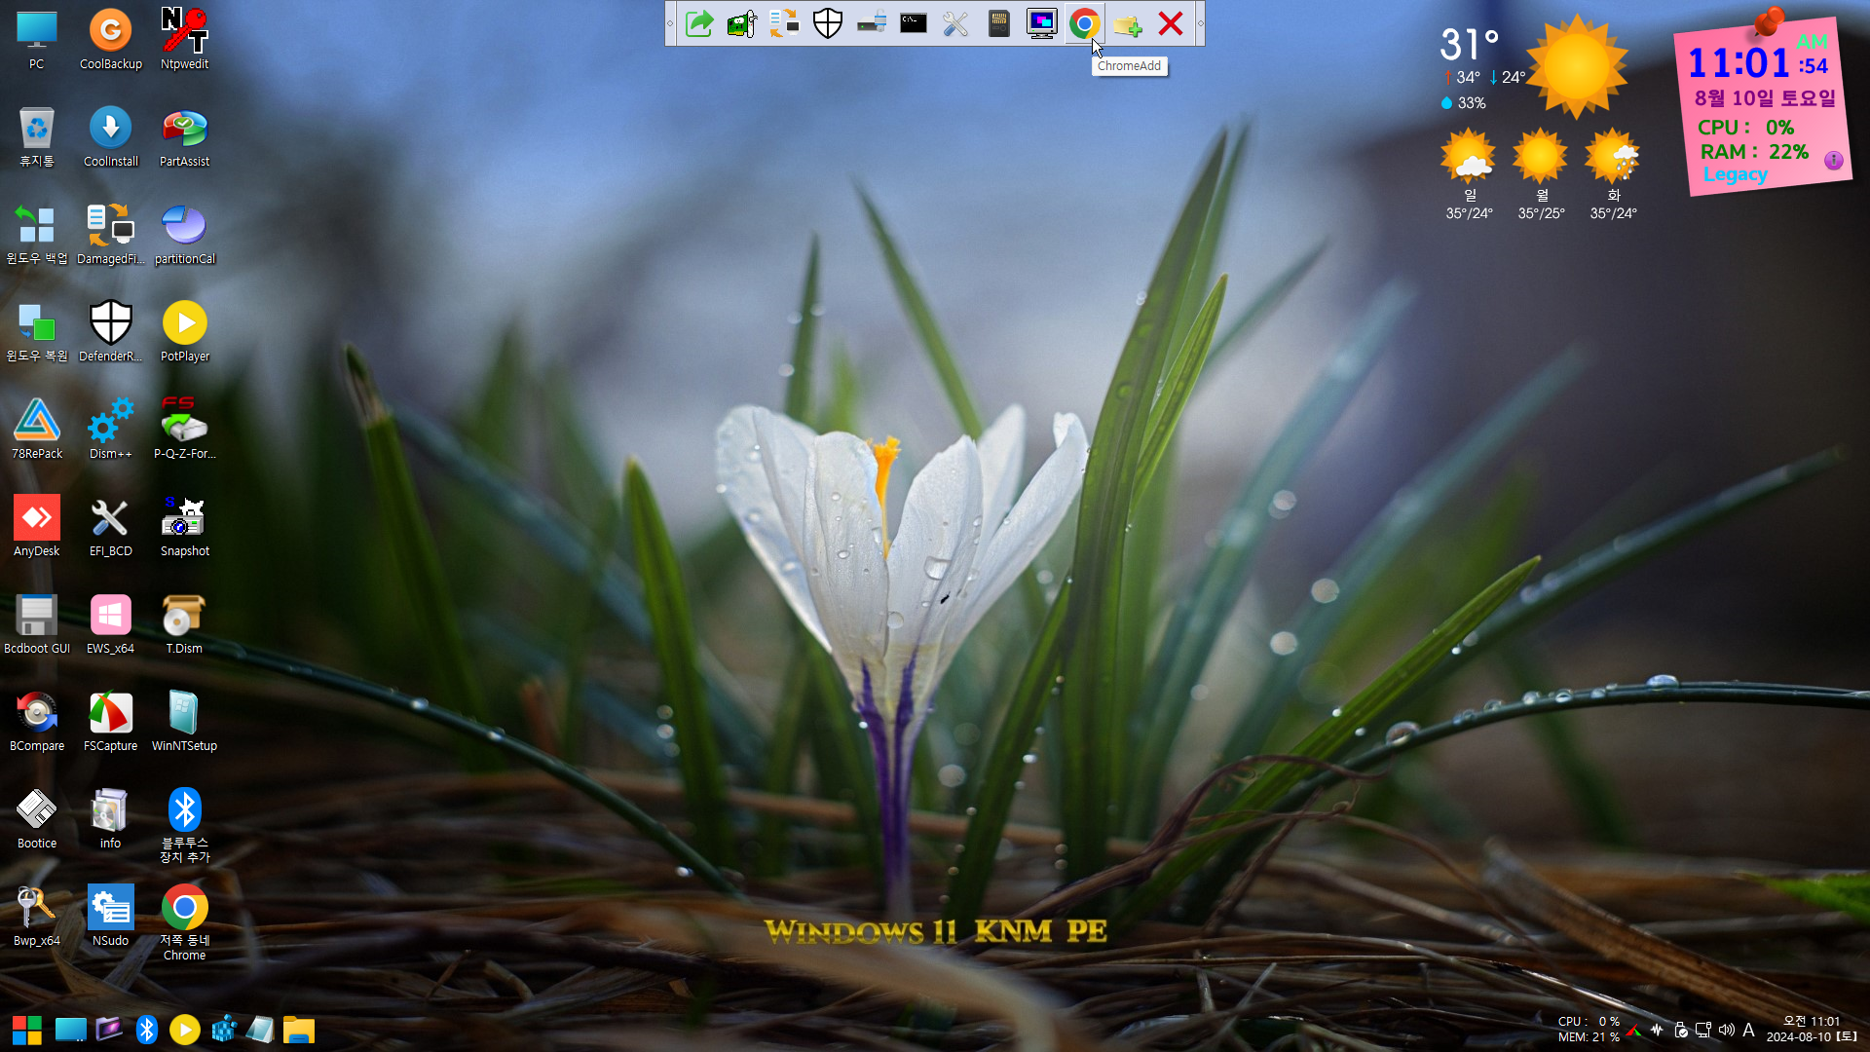
Task: Open DamagedFi... desktop icon
Action: coord(111,234)
